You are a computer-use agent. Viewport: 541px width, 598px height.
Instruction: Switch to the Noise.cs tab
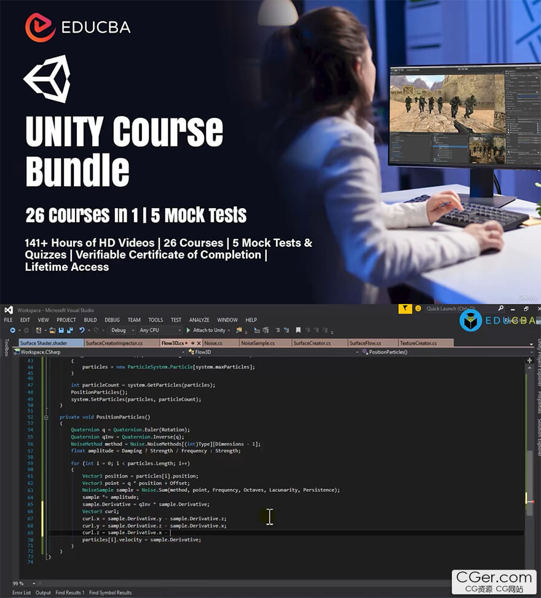tap(221, 343)
